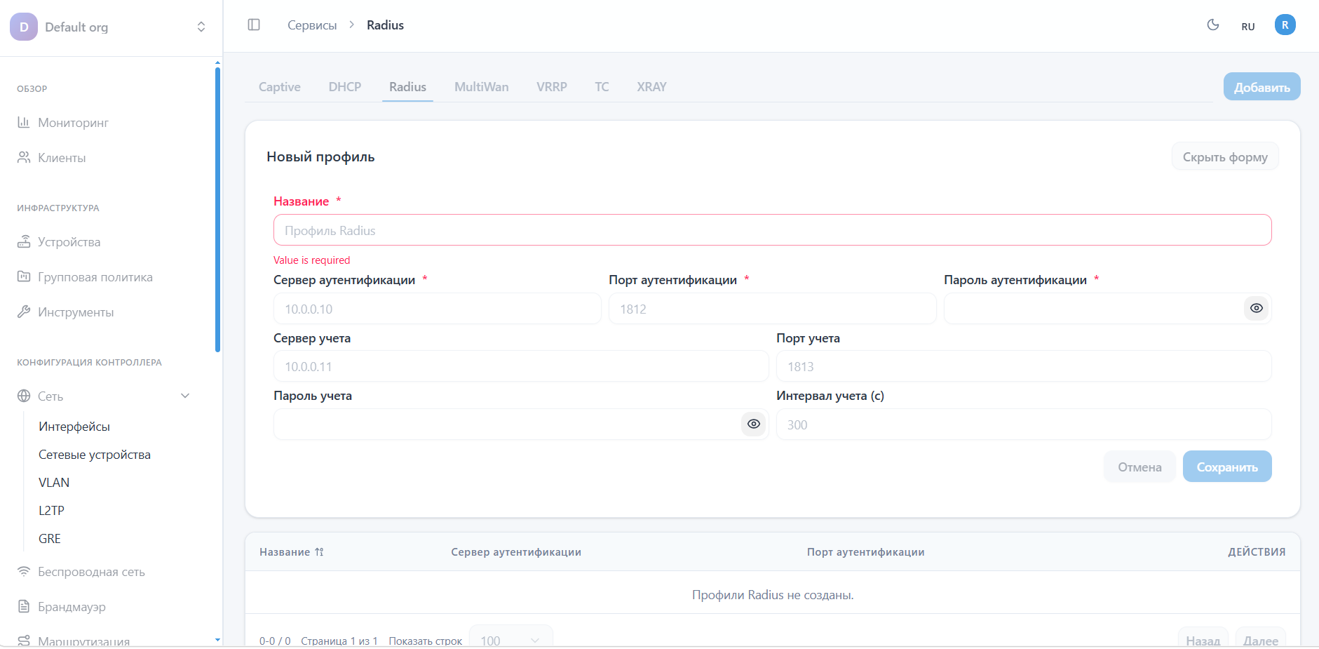Click the Сеть globe icon
Viewport: 1319px width, 649px height.
(24, 396)
